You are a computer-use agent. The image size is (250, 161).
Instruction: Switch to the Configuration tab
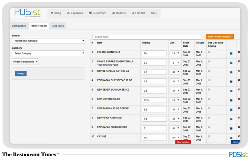(x=19, y=26)
